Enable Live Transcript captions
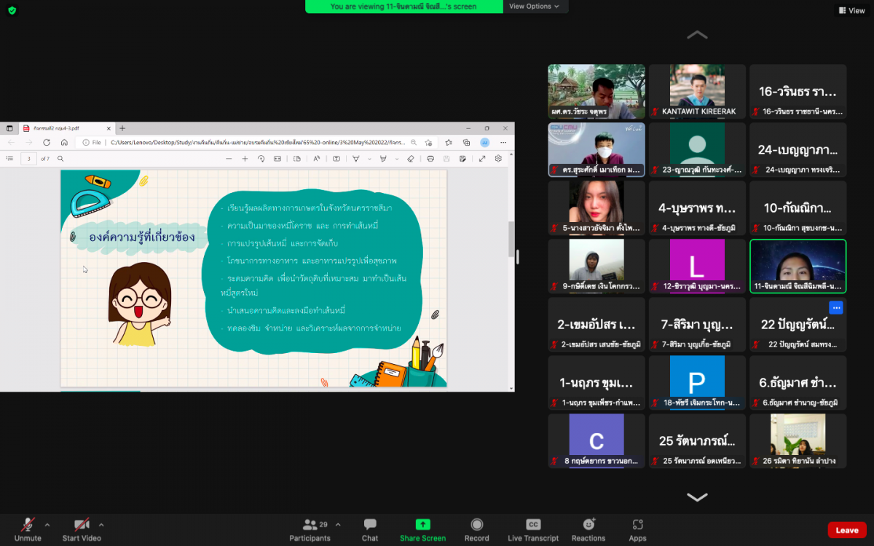874x546 pixels. tap(533, 529)
